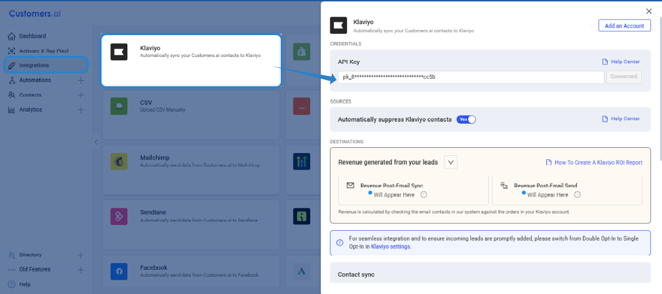Open Automations section in sidebar
Image resolution: width=662 pixels, height=294 pixels.
click(x=35, y=80)
